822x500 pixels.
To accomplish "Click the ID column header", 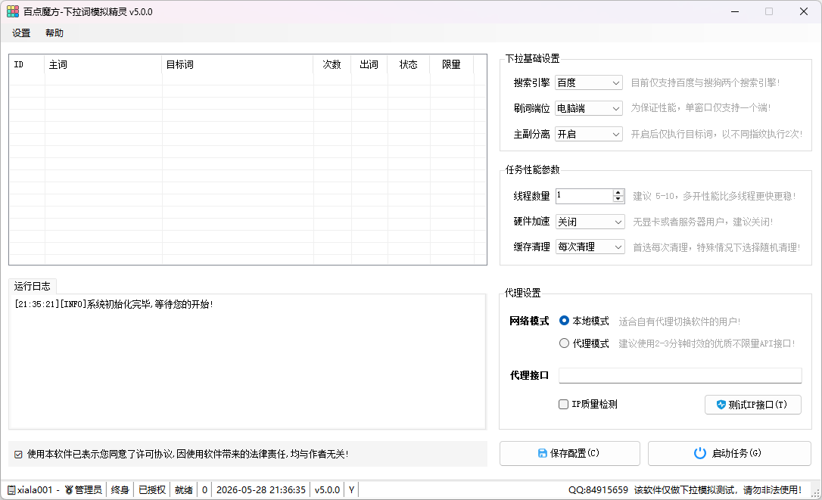I will (x=26, y=64).
